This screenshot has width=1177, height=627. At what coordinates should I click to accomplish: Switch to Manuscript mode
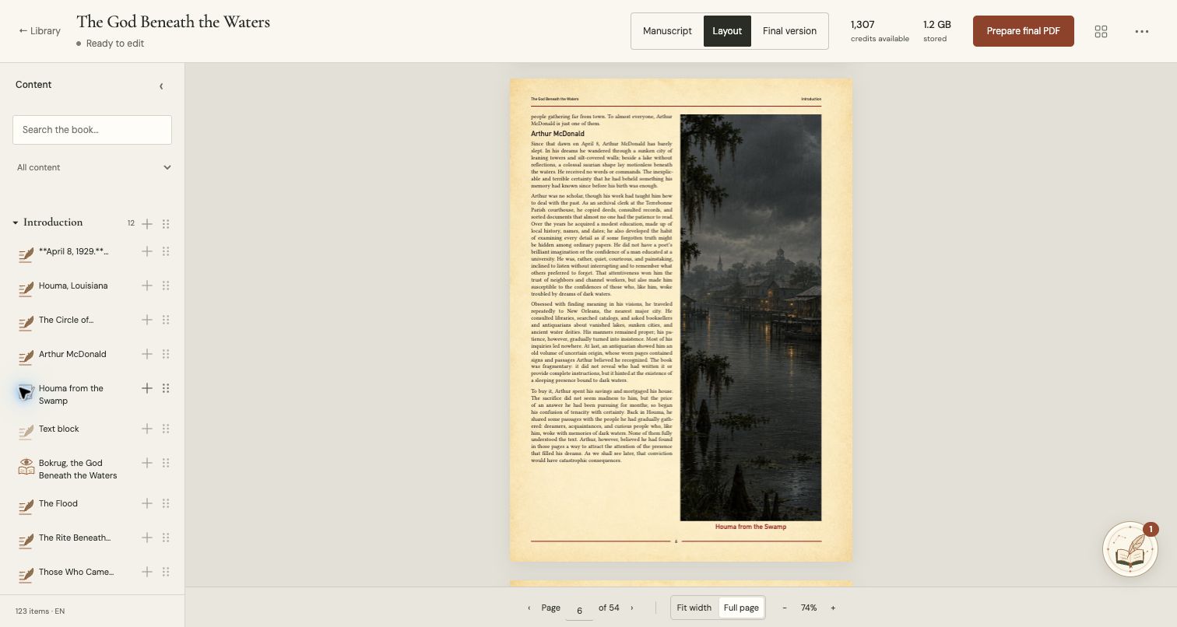[x=667, y=31]
